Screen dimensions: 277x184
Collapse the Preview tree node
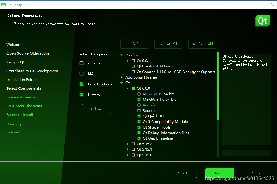(x=122, y=55)
